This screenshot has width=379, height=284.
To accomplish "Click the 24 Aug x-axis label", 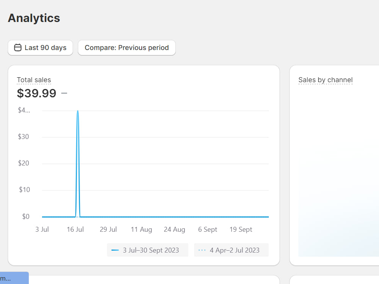I will click(x=174, y=229).
